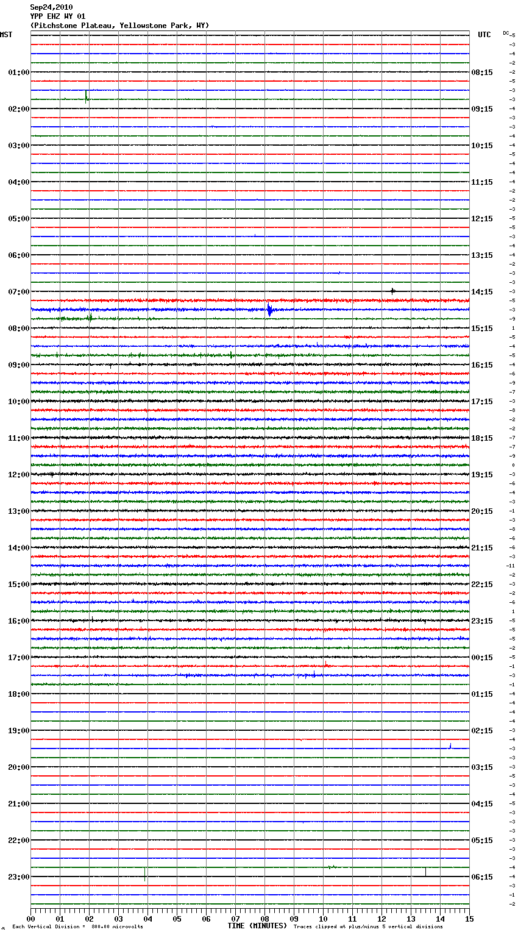The width and height of the screenshot is (518, 935).
Task: Click the 00:15 UTC time label
Action: [482, 658]
